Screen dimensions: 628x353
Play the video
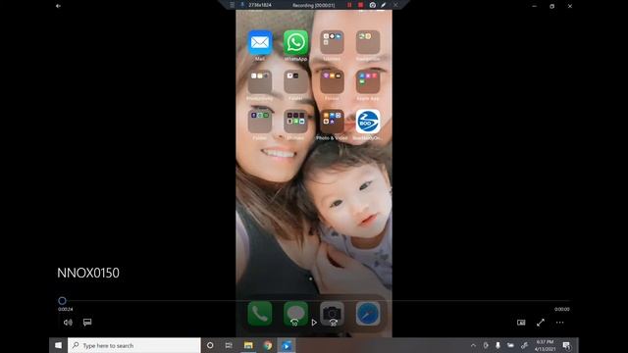coord(314,323)
